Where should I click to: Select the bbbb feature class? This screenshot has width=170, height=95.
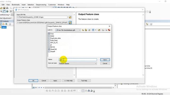tap(51, 36)
